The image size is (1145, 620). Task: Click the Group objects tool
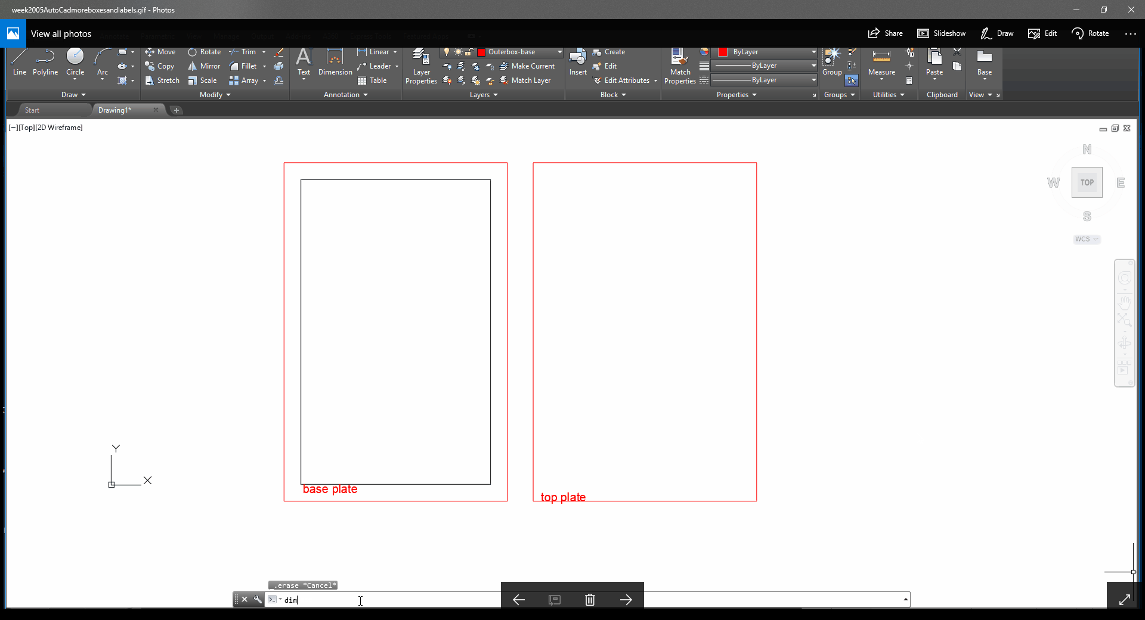[832, 63]
